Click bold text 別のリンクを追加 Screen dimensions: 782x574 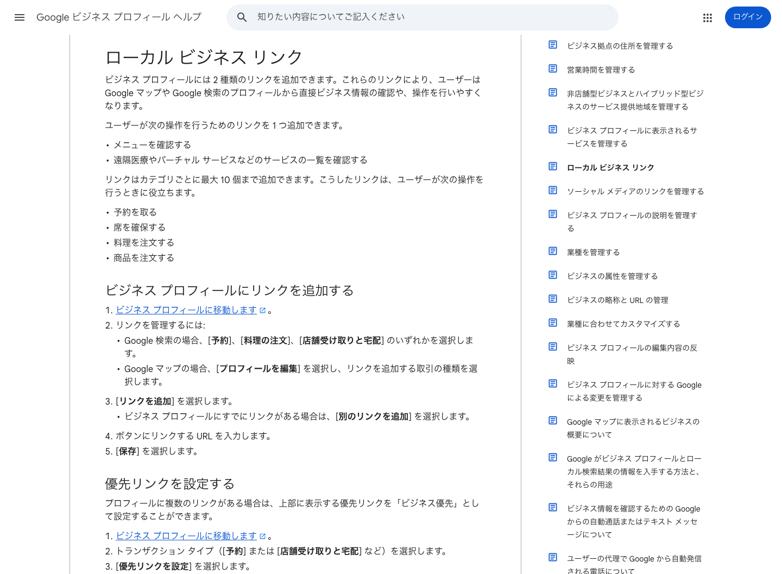tap(374, 417)
